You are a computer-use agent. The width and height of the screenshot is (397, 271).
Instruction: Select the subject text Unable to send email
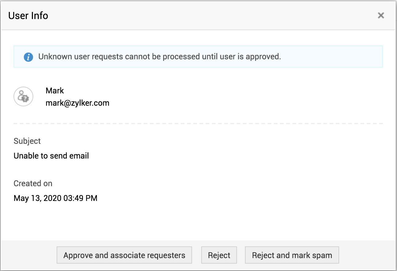pos(51,156)
